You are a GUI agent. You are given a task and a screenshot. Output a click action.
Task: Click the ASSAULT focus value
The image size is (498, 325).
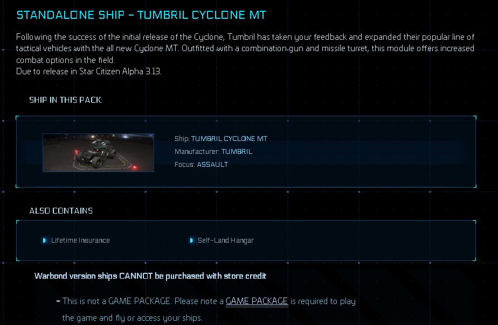coord(212,165)
